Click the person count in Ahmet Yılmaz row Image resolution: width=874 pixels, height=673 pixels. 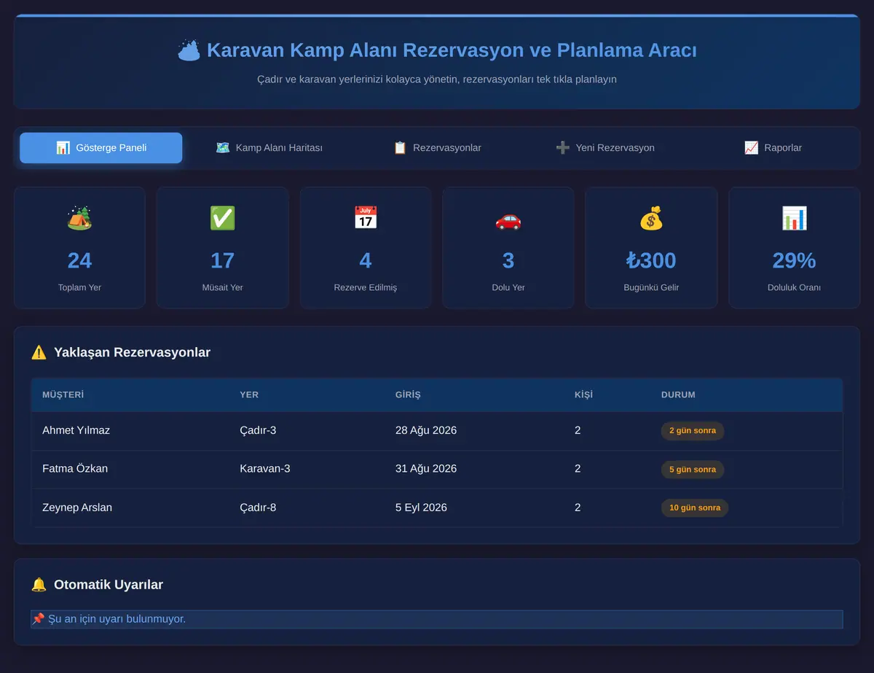[578, 431]
